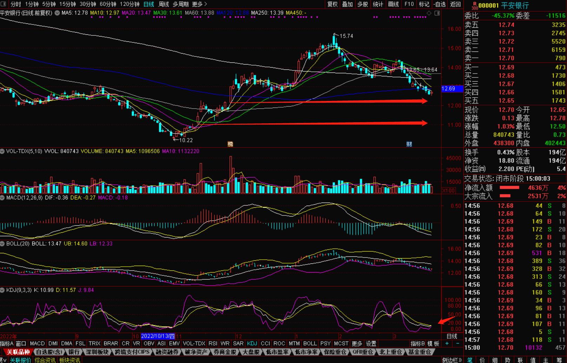Open the 银行 sector tab

[74, 352]
